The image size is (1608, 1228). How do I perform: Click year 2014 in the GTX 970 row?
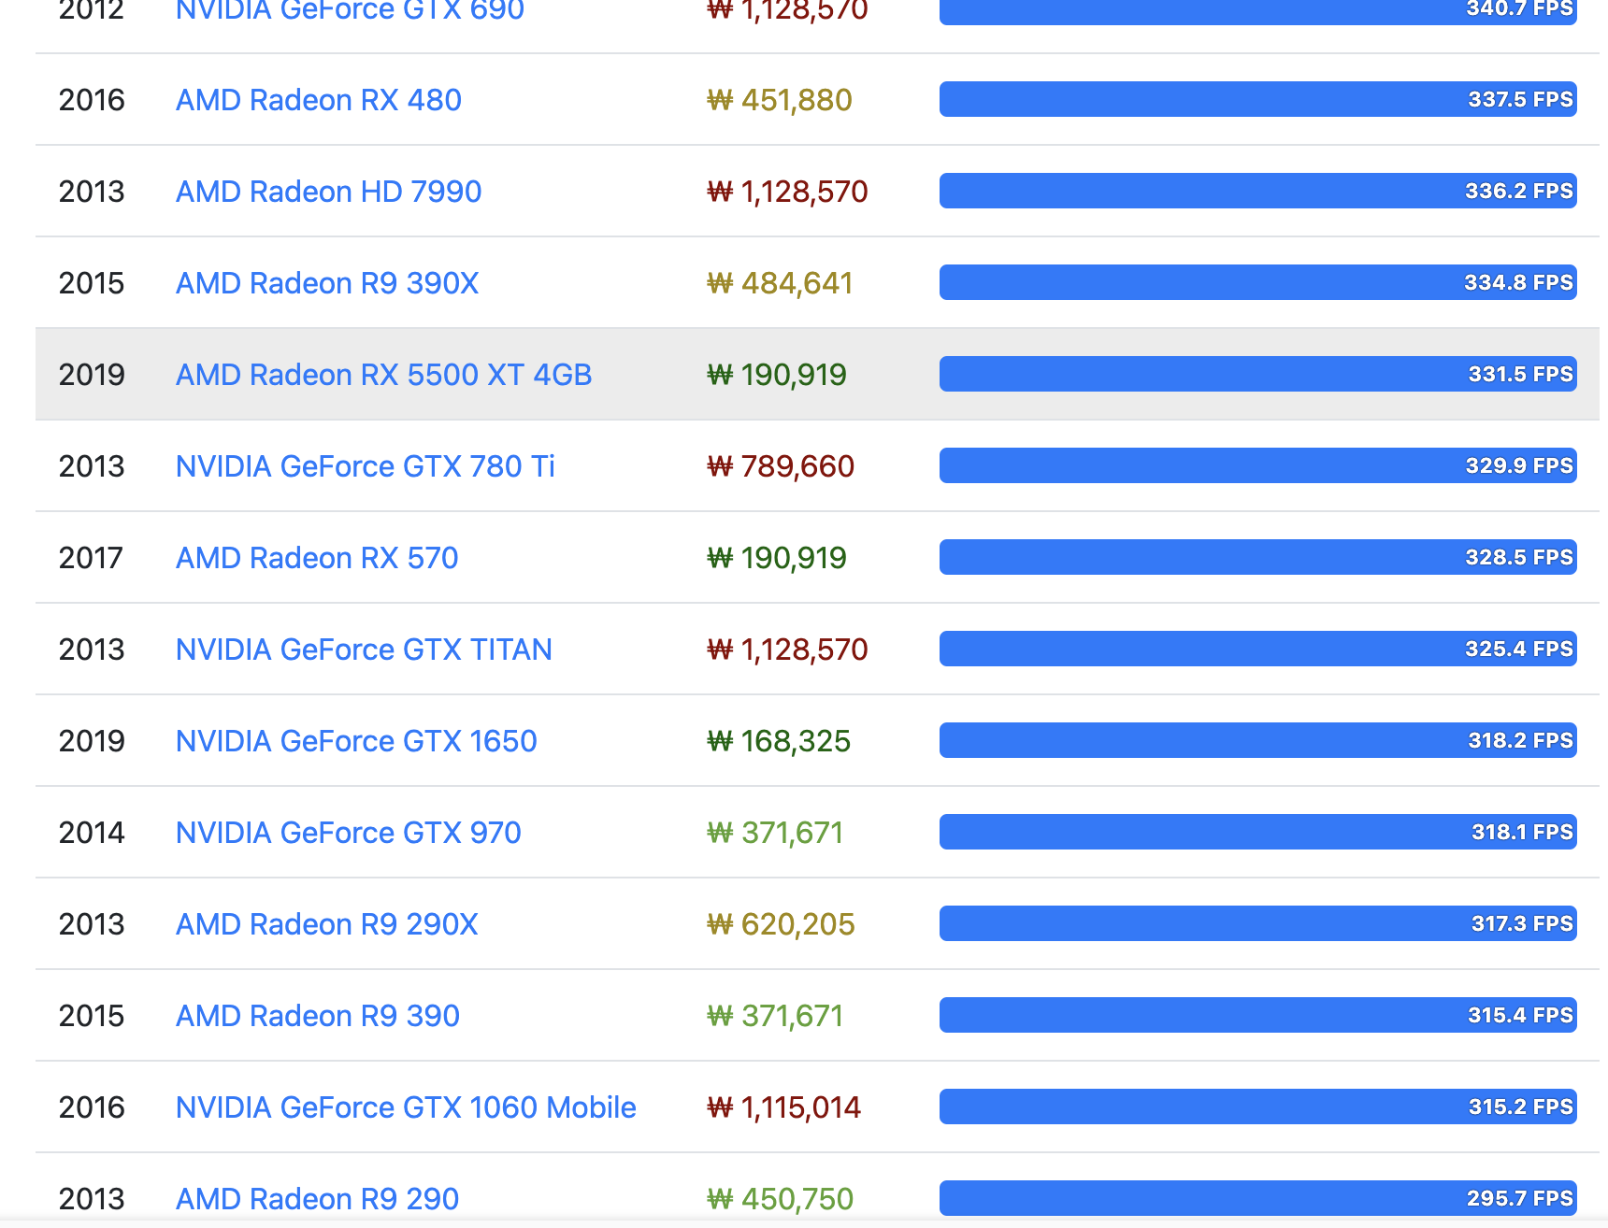click(92, 833)
